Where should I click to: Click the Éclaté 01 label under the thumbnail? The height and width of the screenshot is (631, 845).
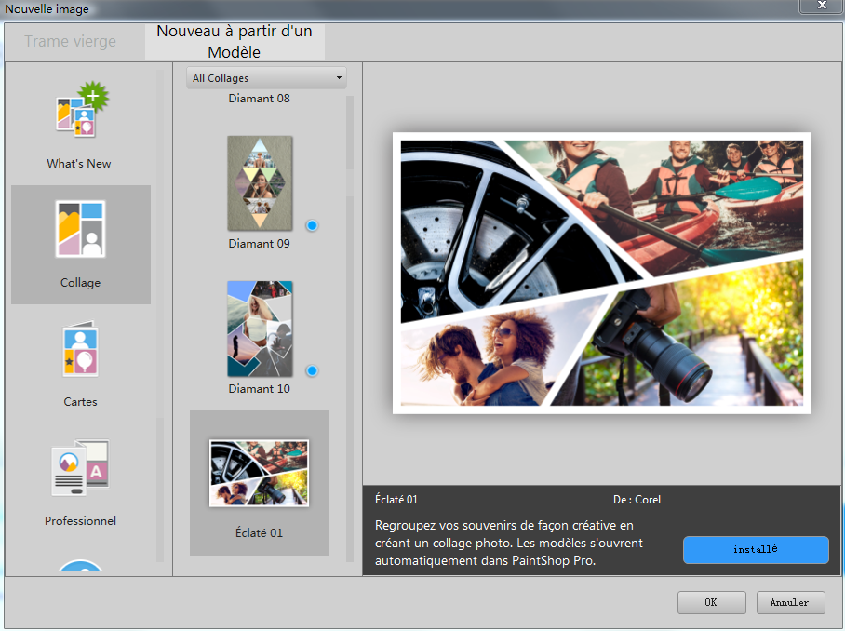[260, 533]
